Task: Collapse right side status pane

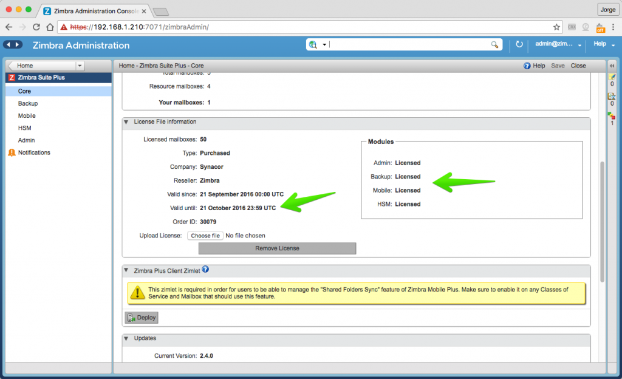Action: pyautogui.click(x=612, y=66)
